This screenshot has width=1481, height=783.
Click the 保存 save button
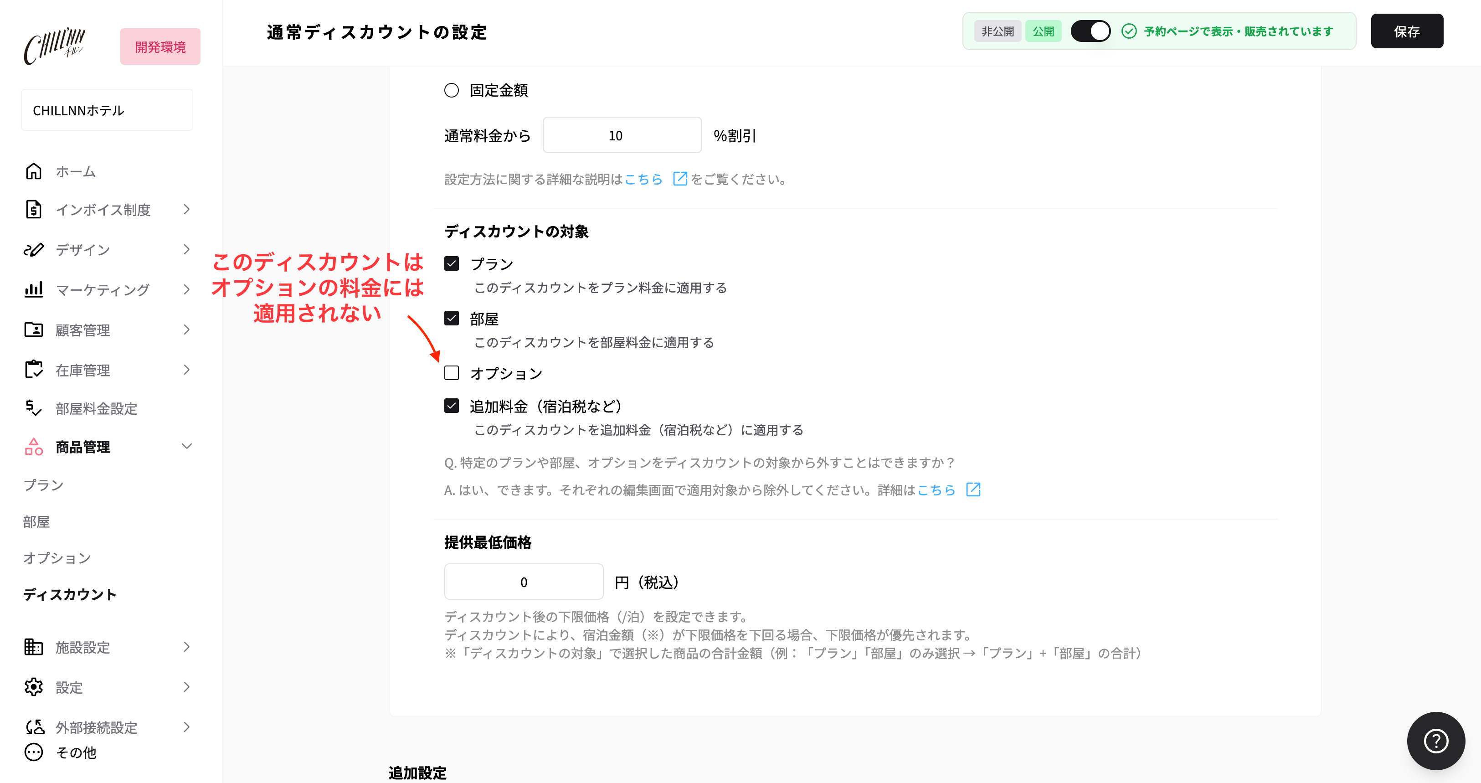[x=1406, y=31]
